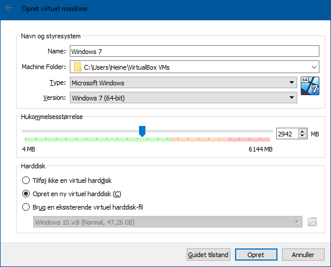Click the folder icon in Machine Folder field
Viewport: 331px width, 267px height.
(77, 67)
